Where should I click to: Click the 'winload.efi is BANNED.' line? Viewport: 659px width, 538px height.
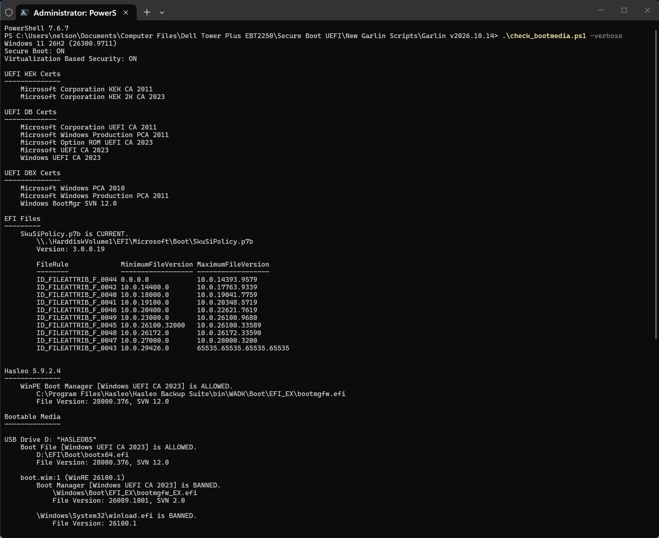(117, 516)
